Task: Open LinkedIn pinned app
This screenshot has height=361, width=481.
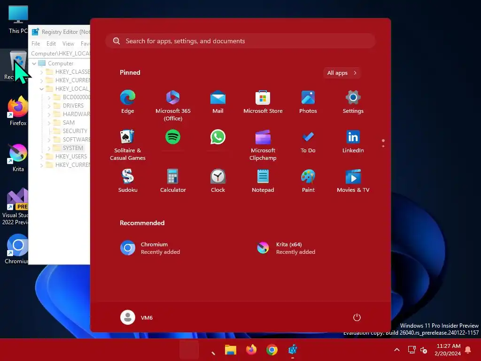Action: [353, 141]
